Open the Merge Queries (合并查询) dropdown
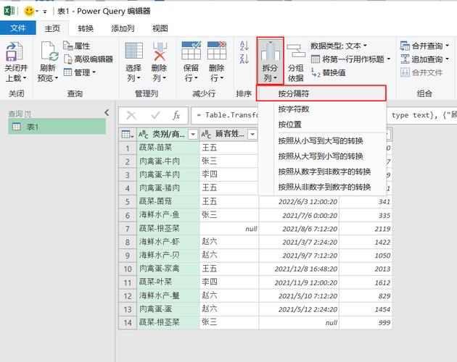The width and height of the screenshot is (457, 362). point(424,46)
